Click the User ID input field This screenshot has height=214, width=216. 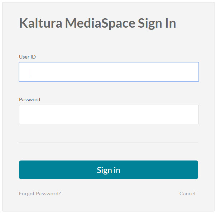109,72
